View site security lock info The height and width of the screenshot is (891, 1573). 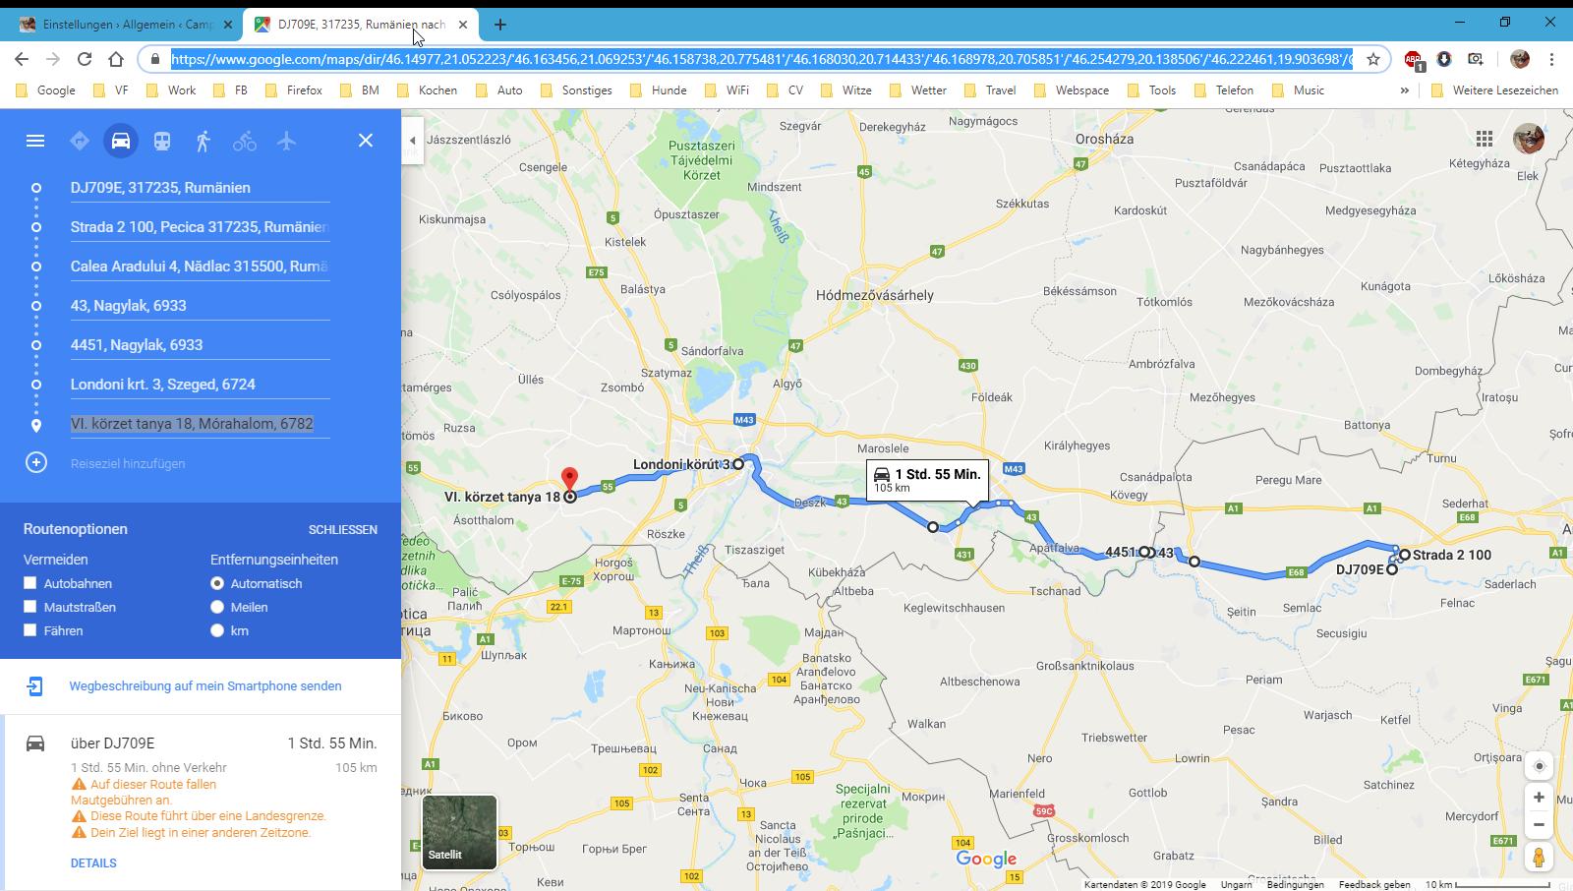(155, 59)
